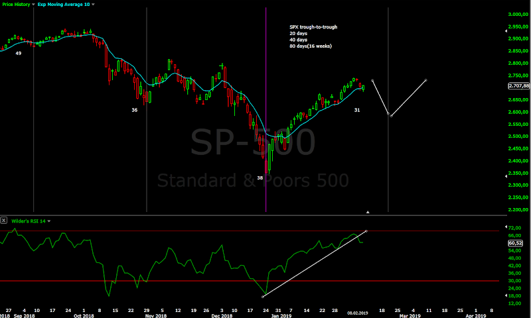This screenshot has width=531, height=318.
Task: Click the cycle count label 49
Action: (x=19, y=53)
